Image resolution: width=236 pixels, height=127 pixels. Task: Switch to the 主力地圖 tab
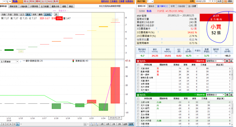click(45, 7)
